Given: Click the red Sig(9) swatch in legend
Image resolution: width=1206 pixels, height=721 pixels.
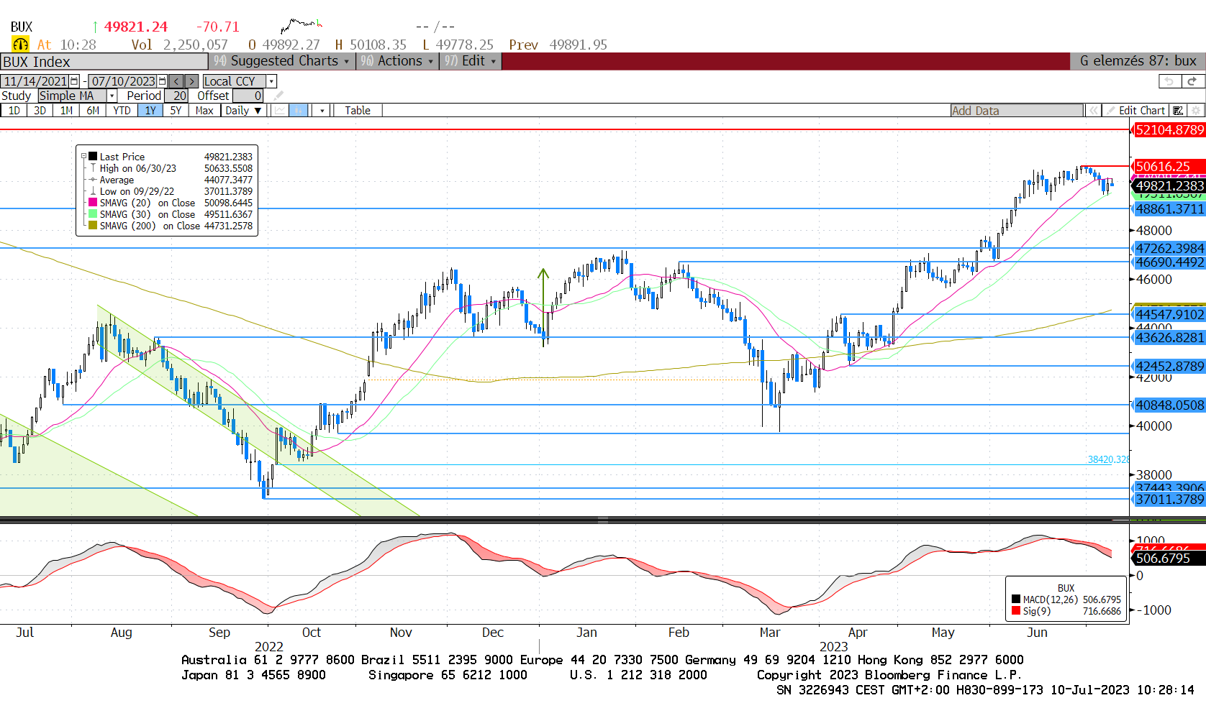Looking at the screenshot, I should coord(1016,611).
